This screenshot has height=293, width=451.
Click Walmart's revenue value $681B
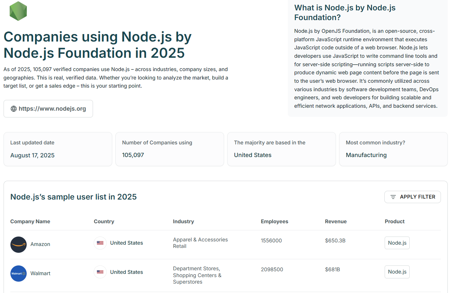click(x=332, y=270)
